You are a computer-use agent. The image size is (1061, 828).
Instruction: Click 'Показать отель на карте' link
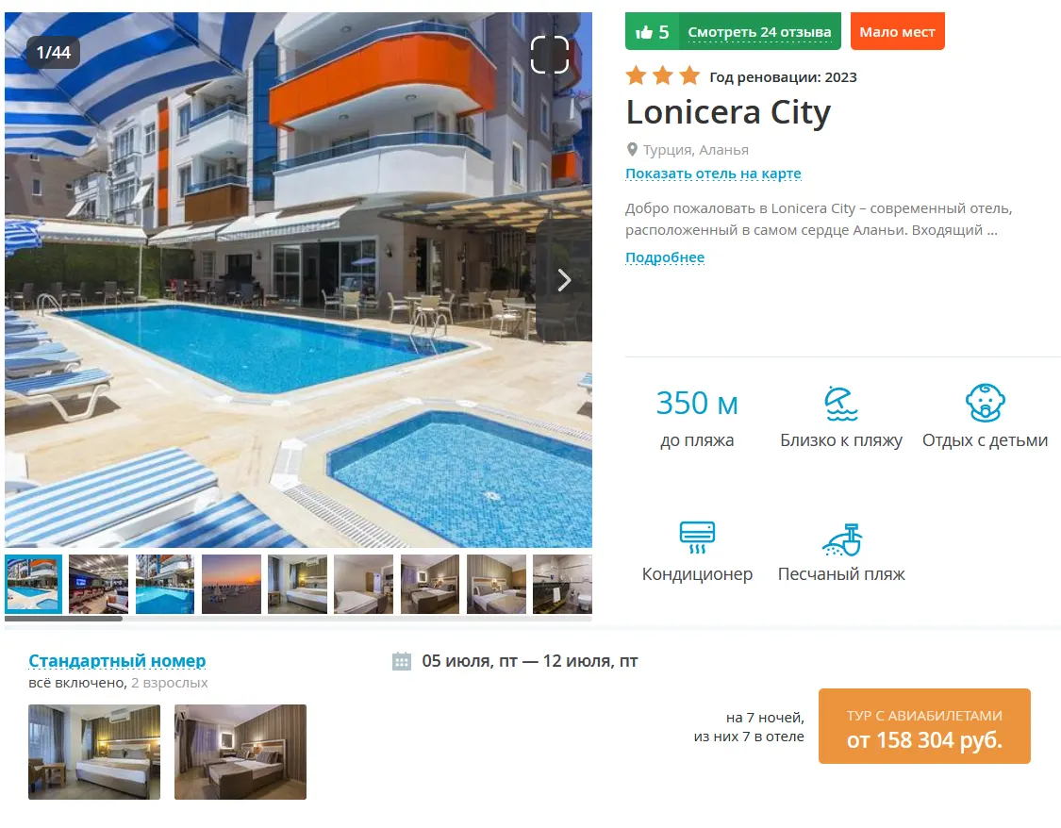(x=713, y=174)
